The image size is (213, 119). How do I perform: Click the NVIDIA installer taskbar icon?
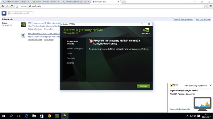pyautogui.click(x=65, y=116)
